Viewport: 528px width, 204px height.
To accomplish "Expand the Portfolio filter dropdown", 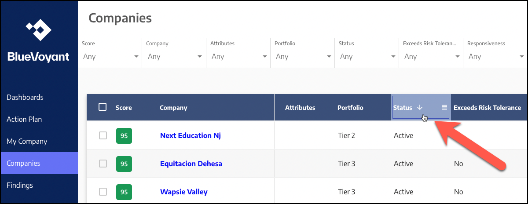I will click(x=303, y=53).
